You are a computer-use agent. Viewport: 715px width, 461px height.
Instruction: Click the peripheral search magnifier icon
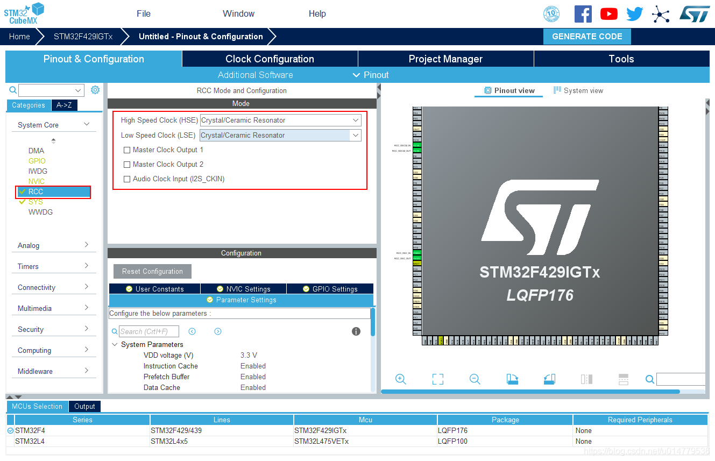pyautogui.click(x=13, y=90)
